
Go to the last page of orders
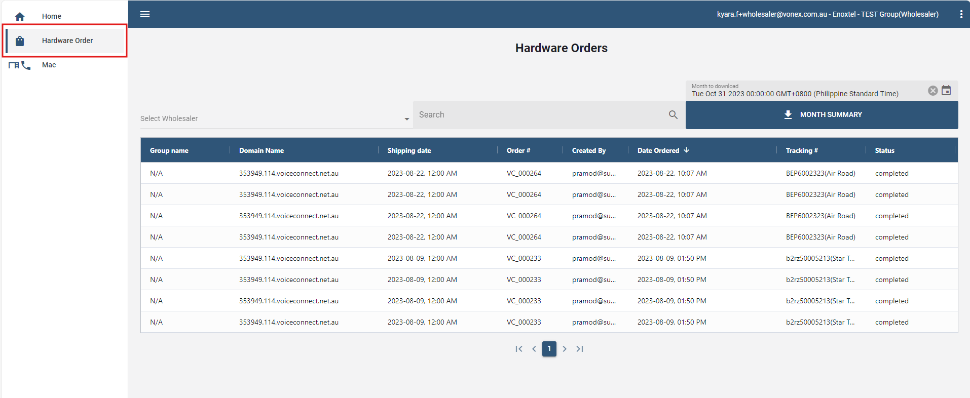[580, 349]
